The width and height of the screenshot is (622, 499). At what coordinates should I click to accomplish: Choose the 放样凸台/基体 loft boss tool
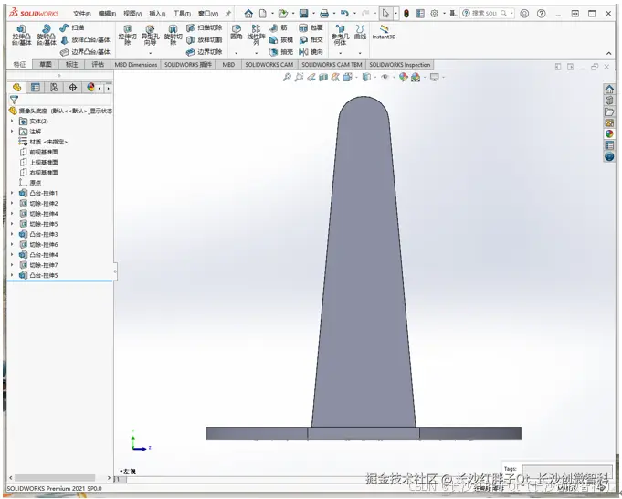(85, 39)
